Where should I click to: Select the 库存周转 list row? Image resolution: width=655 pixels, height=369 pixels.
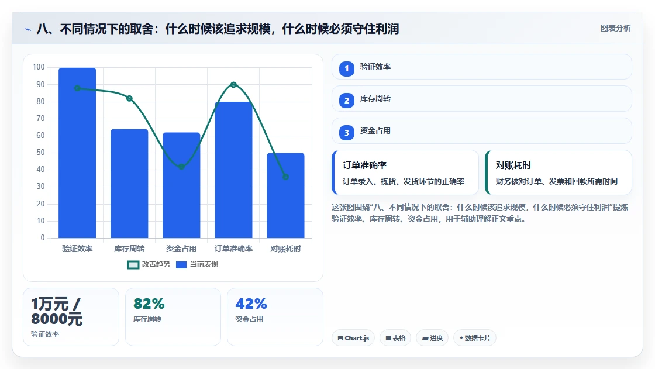[482, 99]
